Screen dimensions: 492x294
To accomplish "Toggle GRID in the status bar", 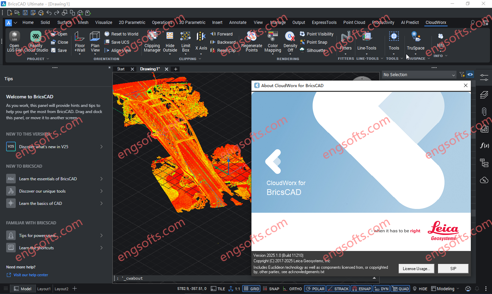I will coord(251,289).
